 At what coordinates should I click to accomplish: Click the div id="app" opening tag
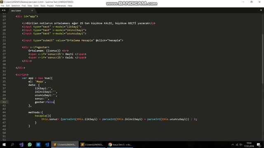point(27,16)
